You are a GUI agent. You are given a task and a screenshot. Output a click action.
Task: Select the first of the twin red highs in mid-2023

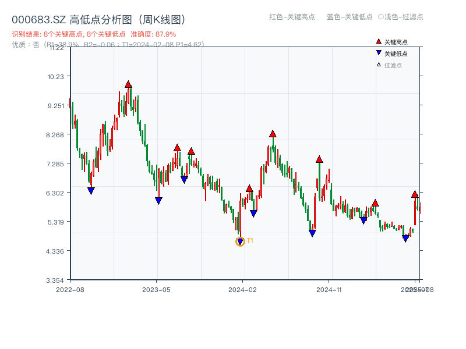tap(177, 148)
